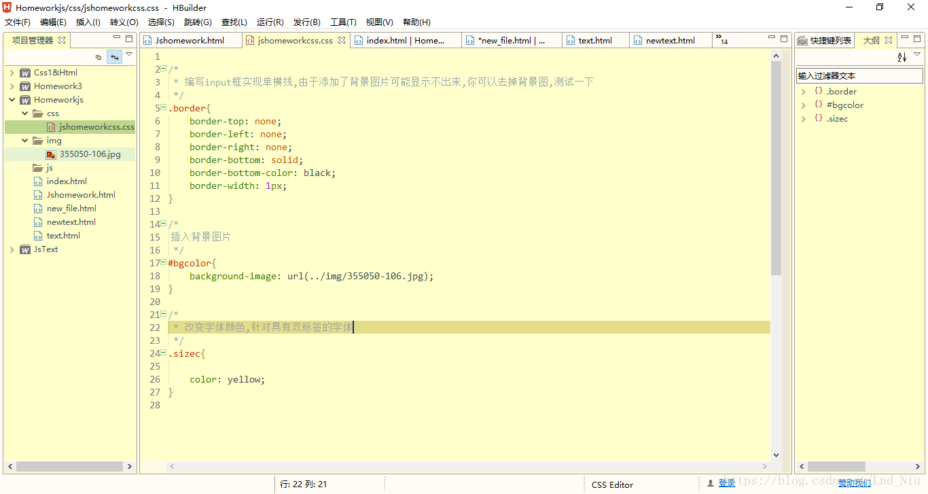Image resolution: width=928 pixels, height=494 pixels.
Task: Click the 输入过滤器文本 filter field
Action: click(x=860, y=75)
